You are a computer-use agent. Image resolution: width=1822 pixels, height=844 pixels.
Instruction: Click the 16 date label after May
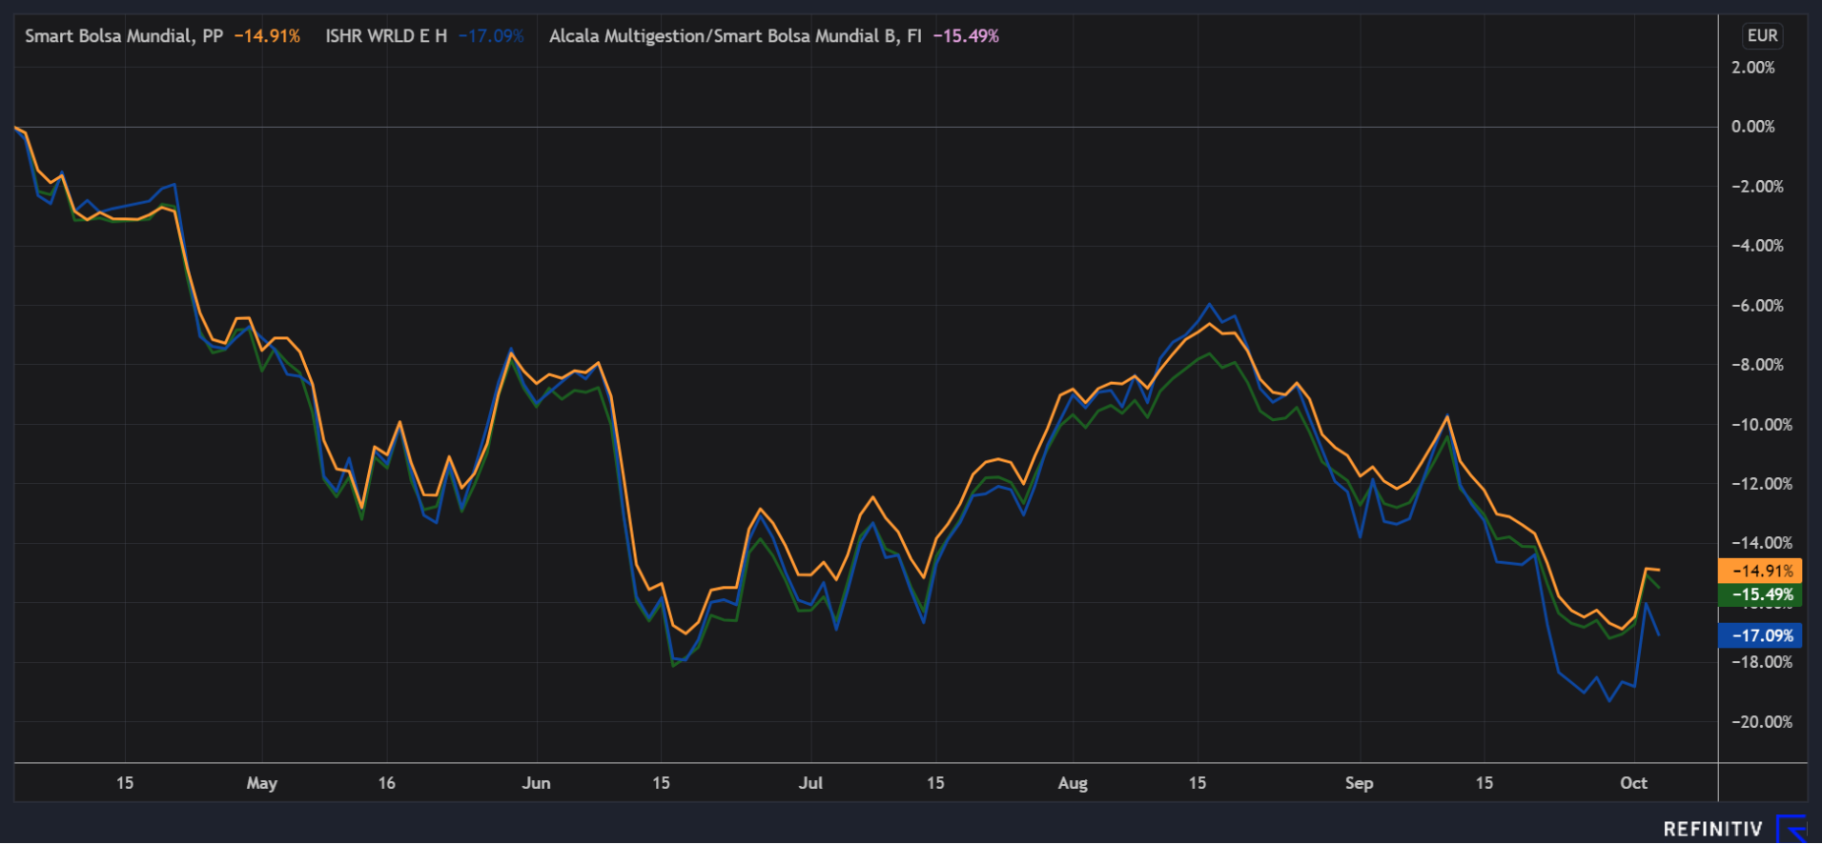pyautogui.click(x=386, y=783)
